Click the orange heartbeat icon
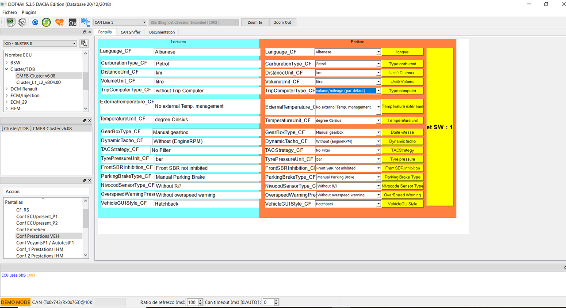Screen dimensions: 566x308 (60, 22)
